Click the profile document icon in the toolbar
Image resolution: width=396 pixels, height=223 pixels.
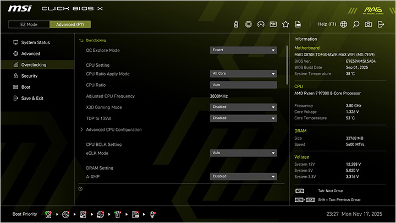tap(298, 24)
